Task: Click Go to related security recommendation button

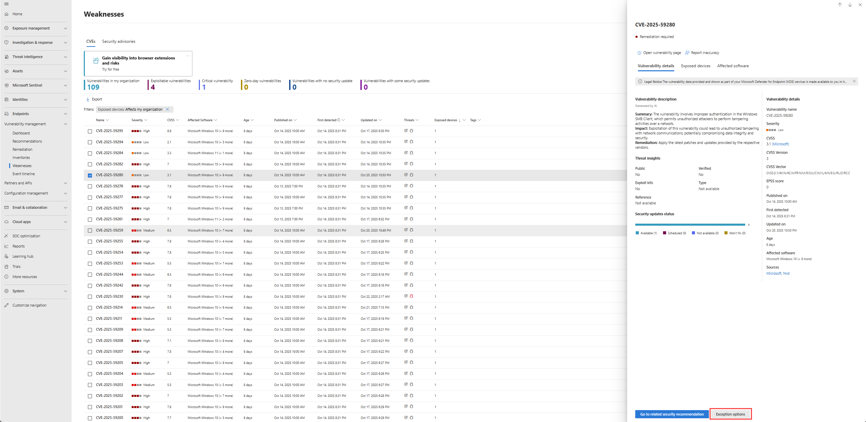Action: click(672, 414)
